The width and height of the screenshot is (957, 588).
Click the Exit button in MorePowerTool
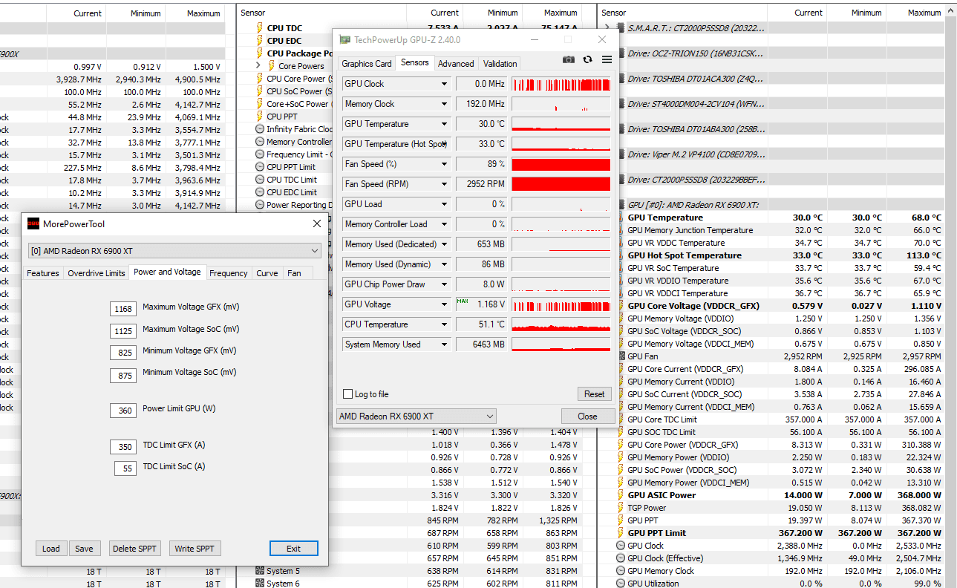coord(294,549)
